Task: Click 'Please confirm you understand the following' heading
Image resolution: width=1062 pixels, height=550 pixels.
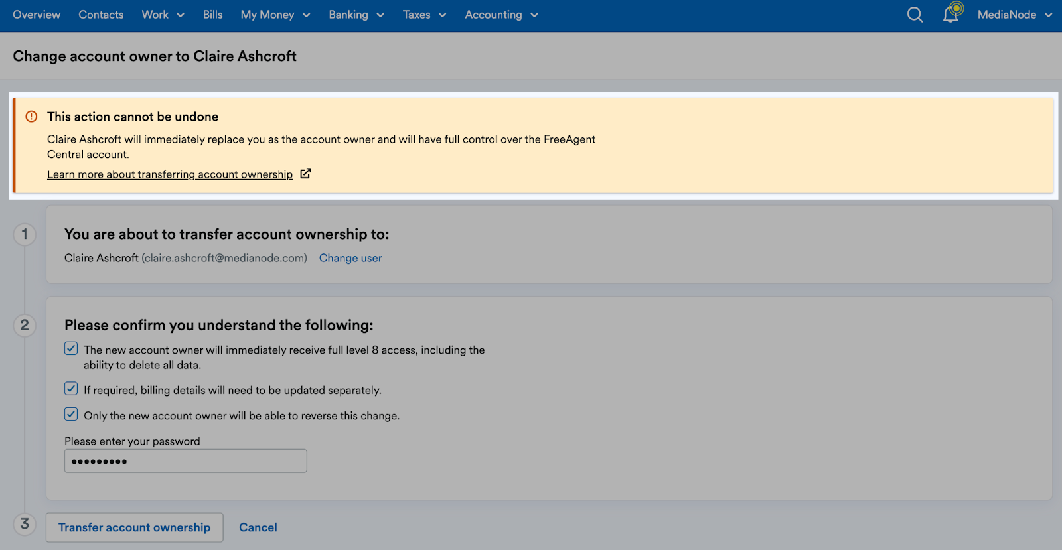Action: 219,325
